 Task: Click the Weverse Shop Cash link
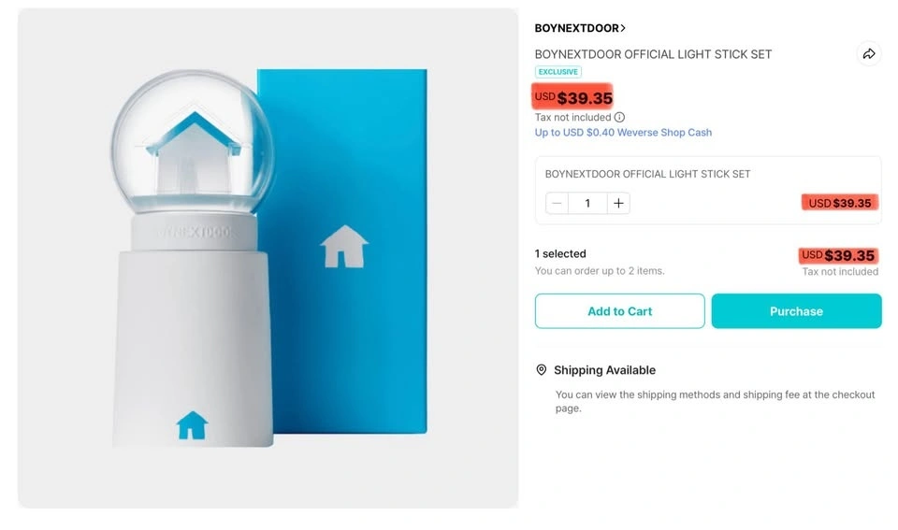tap(623, 133)
